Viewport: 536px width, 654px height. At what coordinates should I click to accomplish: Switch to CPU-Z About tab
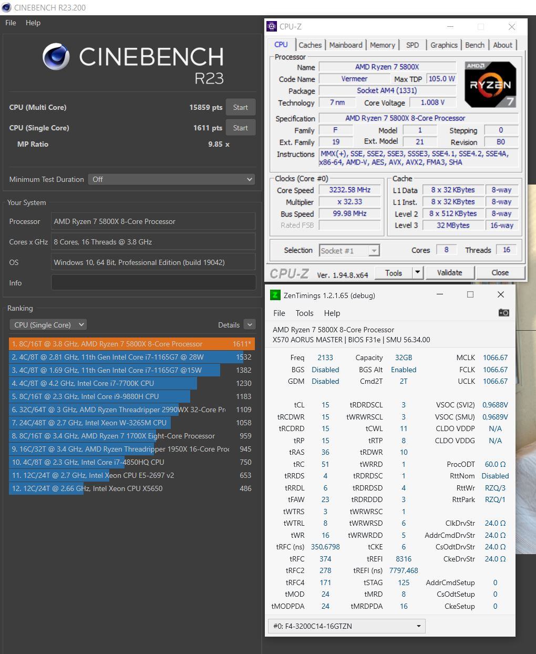click(503, 45)
